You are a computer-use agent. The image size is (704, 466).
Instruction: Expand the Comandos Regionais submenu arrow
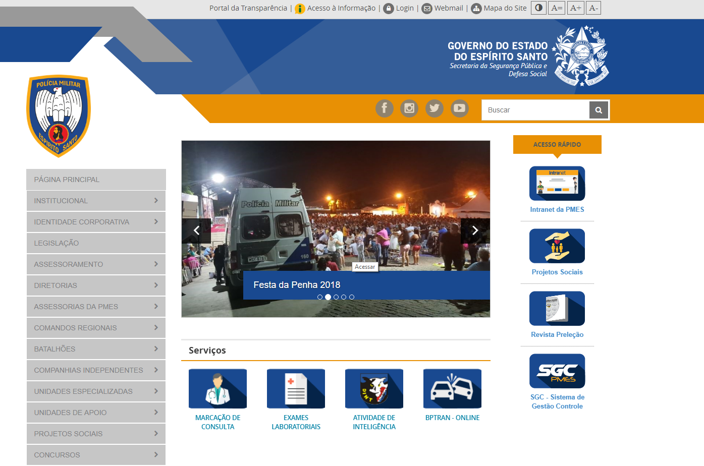pos(156,328)
